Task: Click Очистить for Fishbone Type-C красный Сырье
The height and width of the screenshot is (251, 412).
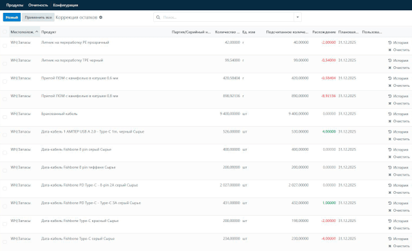Action: 399,228
